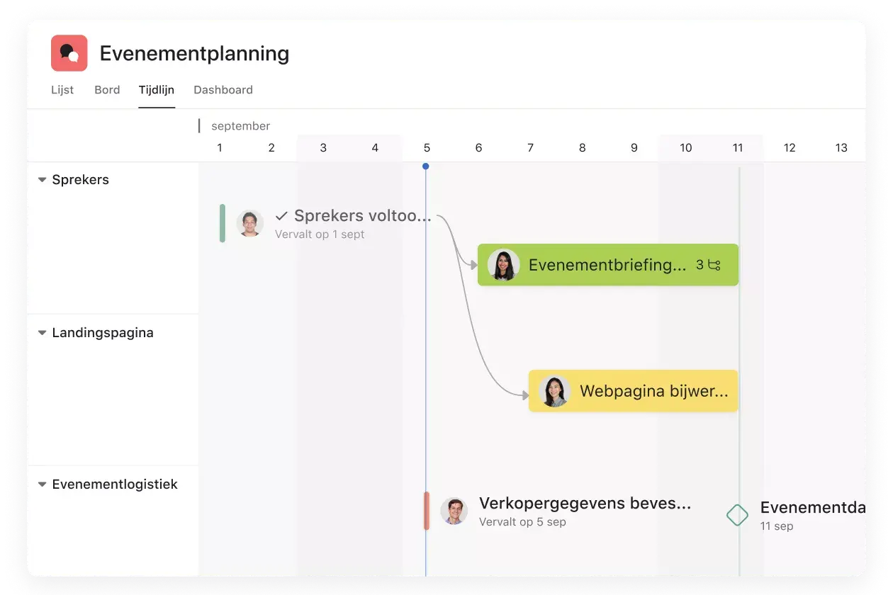Open the Verkopergegevens bevestigen task
This screenshot has width=893, height=595.
click(x=585, y=504)
